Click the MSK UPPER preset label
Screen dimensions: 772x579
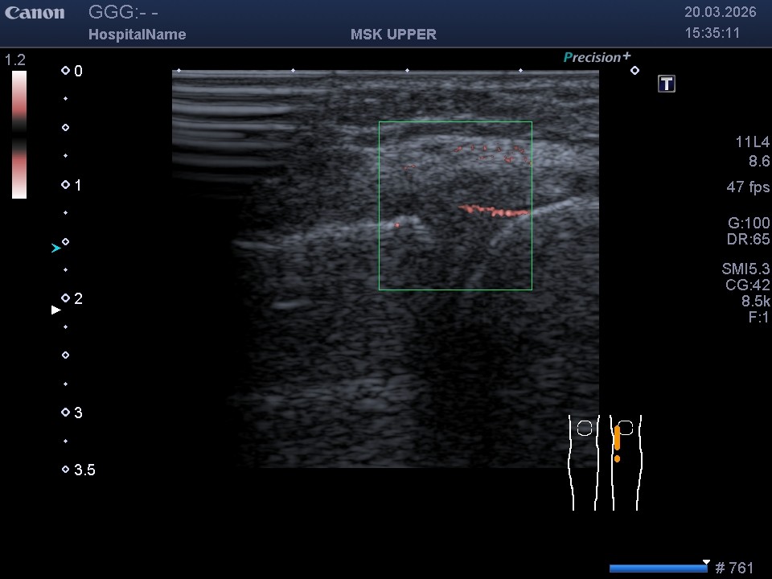point(393,35)
